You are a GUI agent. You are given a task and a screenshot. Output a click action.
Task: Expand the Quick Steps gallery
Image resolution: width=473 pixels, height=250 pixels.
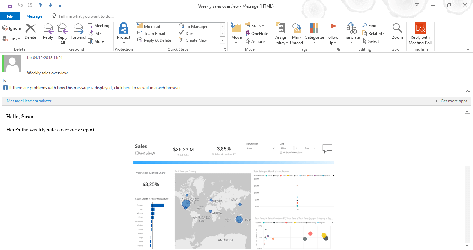coord(222,40)
